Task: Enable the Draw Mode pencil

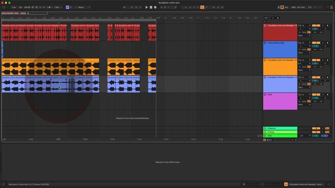Action: coord(278,7)
